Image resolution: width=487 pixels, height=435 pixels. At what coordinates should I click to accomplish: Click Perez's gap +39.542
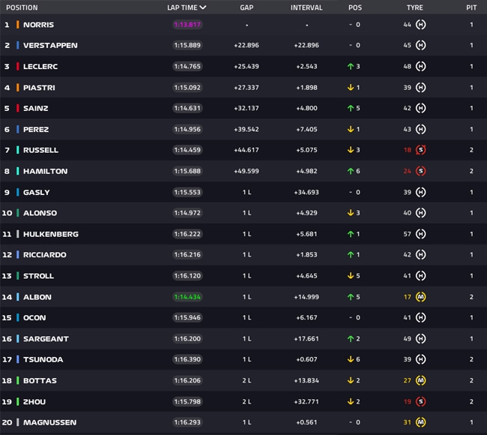pos(246,129)
